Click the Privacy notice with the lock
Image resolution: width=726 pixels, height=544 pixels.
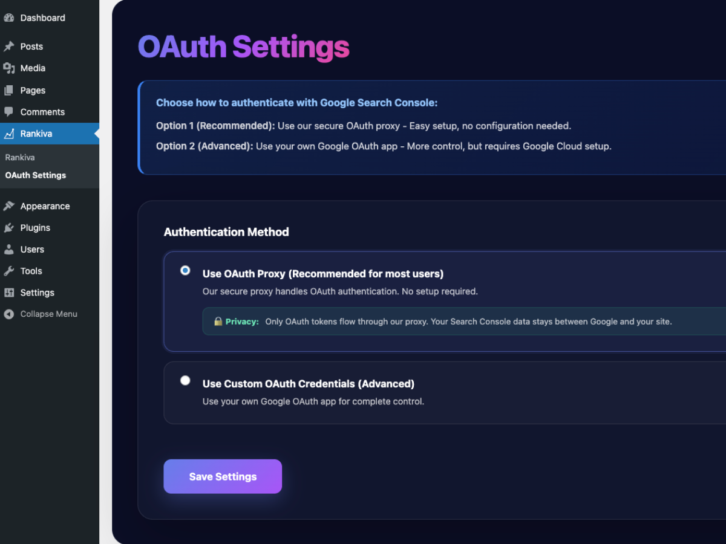tap(423, 321)
